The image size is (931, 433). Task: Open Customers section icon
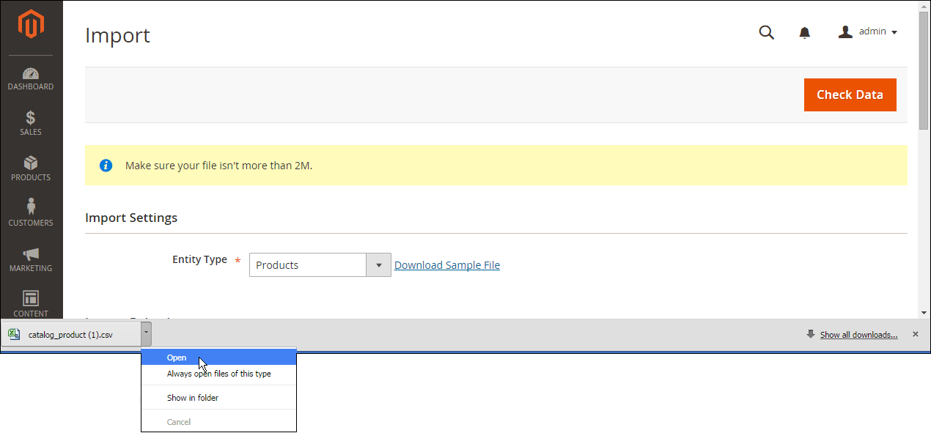(x=31, y=213)
